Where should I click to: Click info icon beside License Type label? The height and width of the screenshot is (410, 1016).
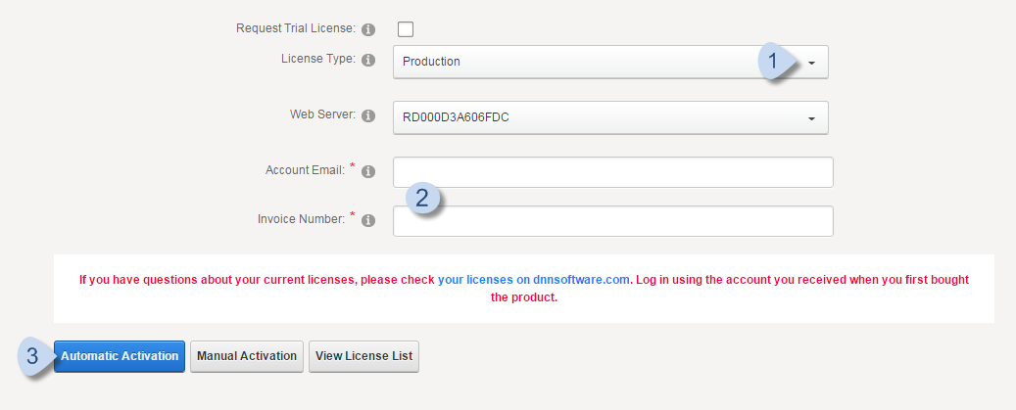click(368, 61)
